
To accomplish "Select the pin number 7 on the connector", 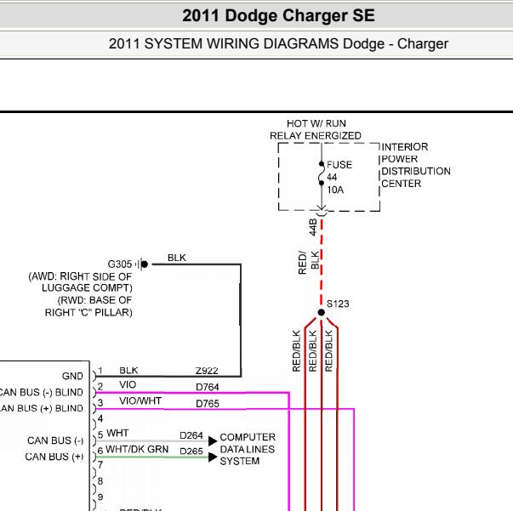I will click(100, 464).
